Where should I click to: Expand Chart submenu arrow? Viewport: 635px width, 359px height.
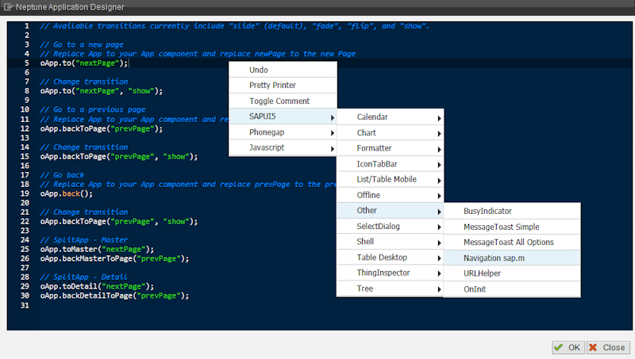point(440,133)
